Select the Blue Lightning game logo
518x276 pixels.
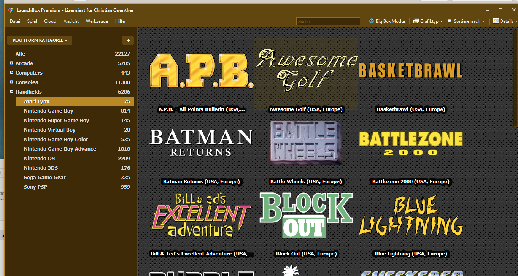[x=411, y=215]
